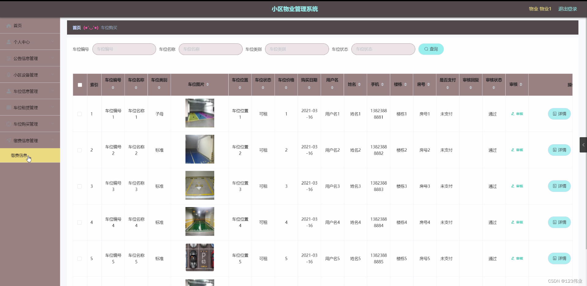Click 首页 in the breadcrumb trail
This screenshot has width=587, height=286.
pos(76,28)
